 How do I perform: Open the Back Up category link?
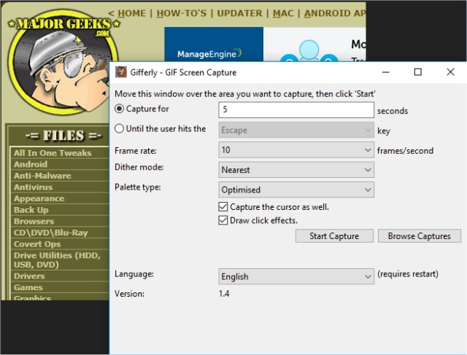pos(31,210)
